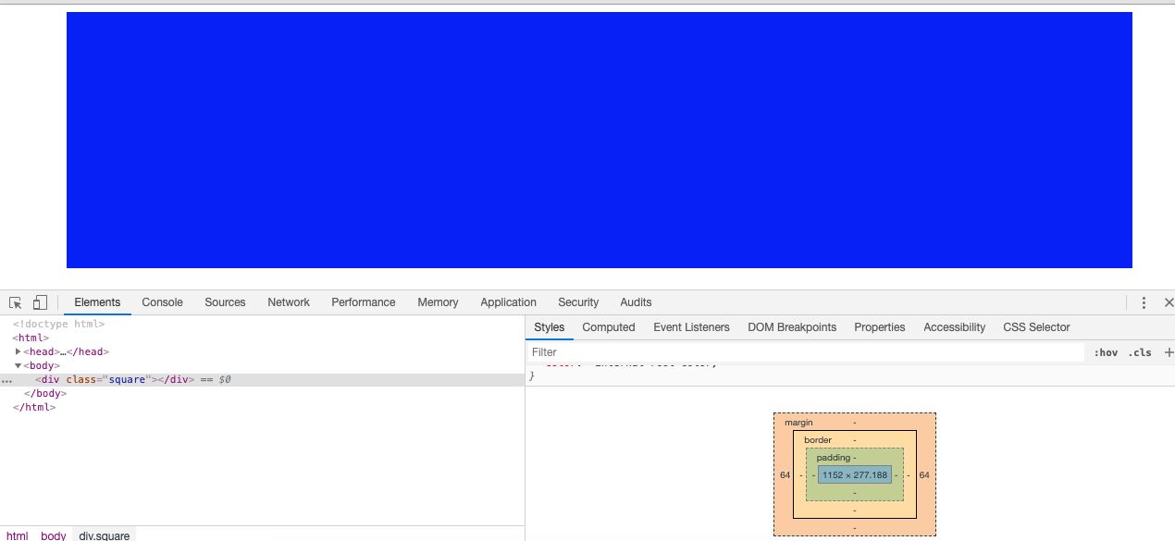The width and height of the screenshot is (1175, 541).
Task: Open the Console tab
Action: (x=162, y=302)
